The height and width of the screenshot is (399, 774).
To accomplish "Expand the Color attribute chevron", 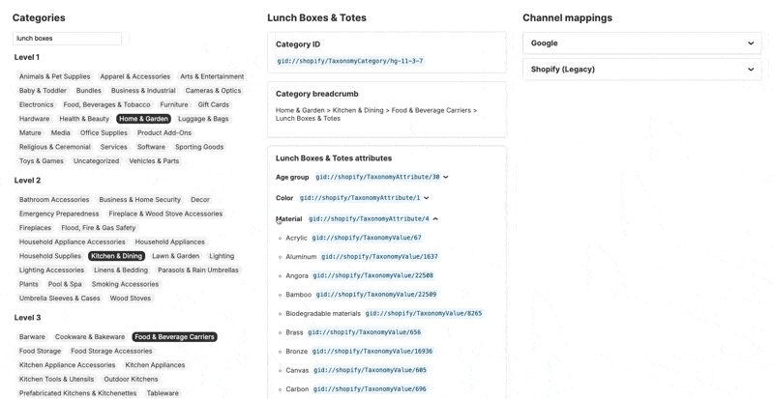I will click(x=427, y=198).
